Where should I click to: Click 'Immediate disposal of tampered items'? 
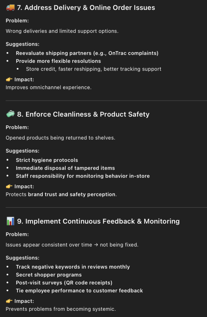65,168
